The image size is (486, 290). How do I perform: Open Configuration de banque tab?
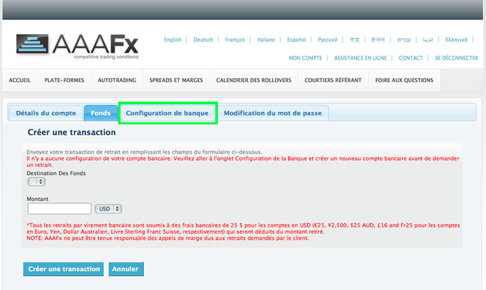click(167, 113)
